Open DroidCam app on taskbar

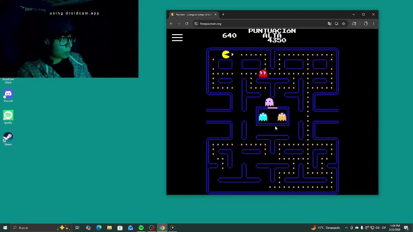[173, 228]
